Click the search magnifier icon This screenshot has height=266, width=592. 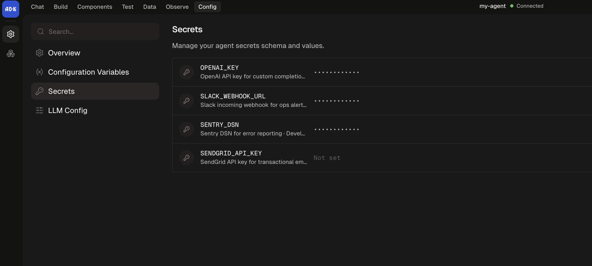click(40, 31)
